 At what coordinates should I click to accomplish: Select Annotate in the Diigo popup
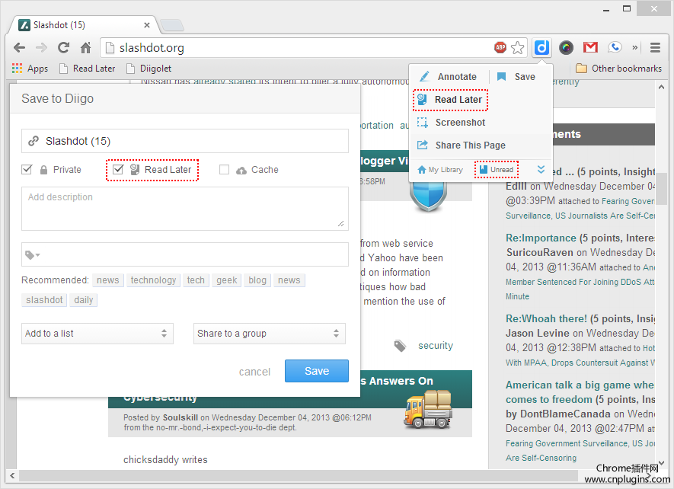click(448, 77)
